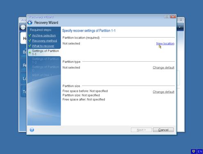The height and width of the screenshot is (154, 203).
Task: Click the checkmark beside What to recover
Action: pyautogui.click(x=30, y=46)
